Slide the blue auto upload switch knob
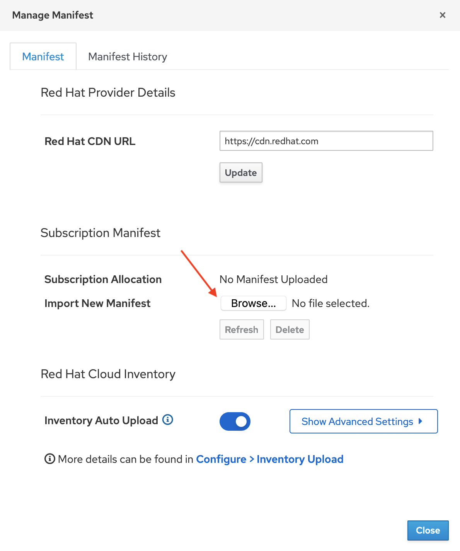 [240, 421]
